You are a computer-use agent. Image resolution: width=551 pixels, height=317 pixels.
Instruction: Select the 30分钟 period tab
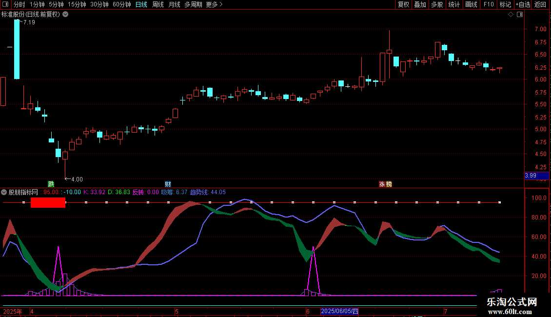pyautogui.click(x=99, y=4)
